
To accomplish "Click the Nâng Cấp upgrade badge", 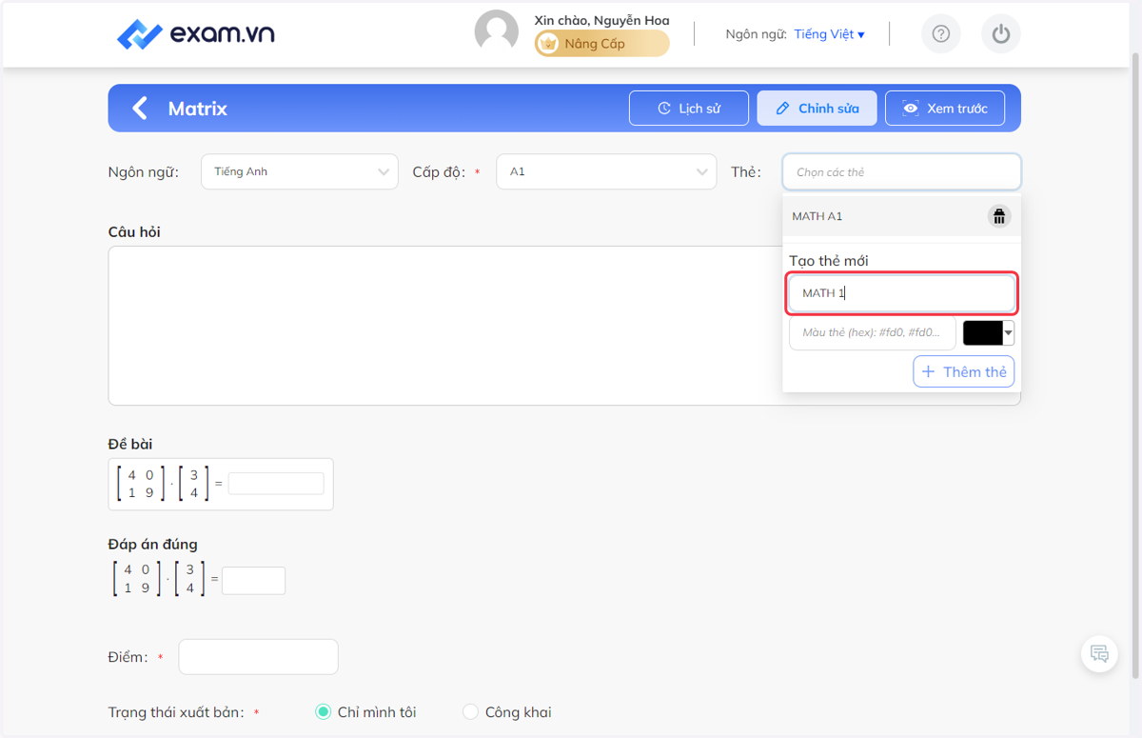I will 601,44.
